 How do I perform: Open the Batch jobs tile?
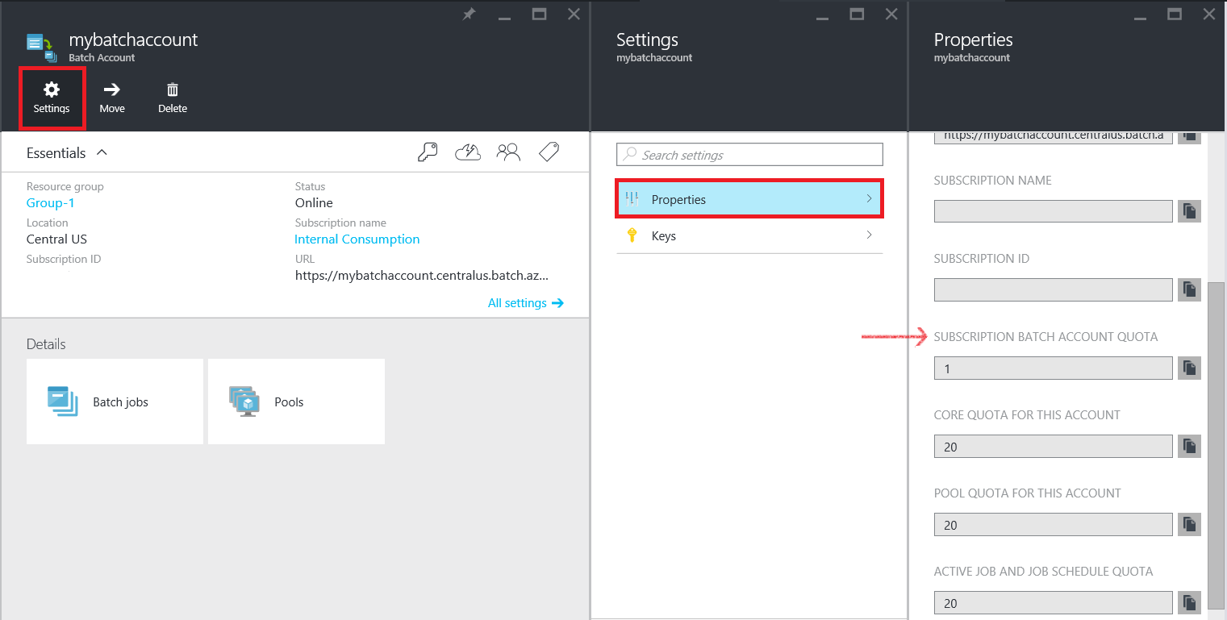point(115,402)
